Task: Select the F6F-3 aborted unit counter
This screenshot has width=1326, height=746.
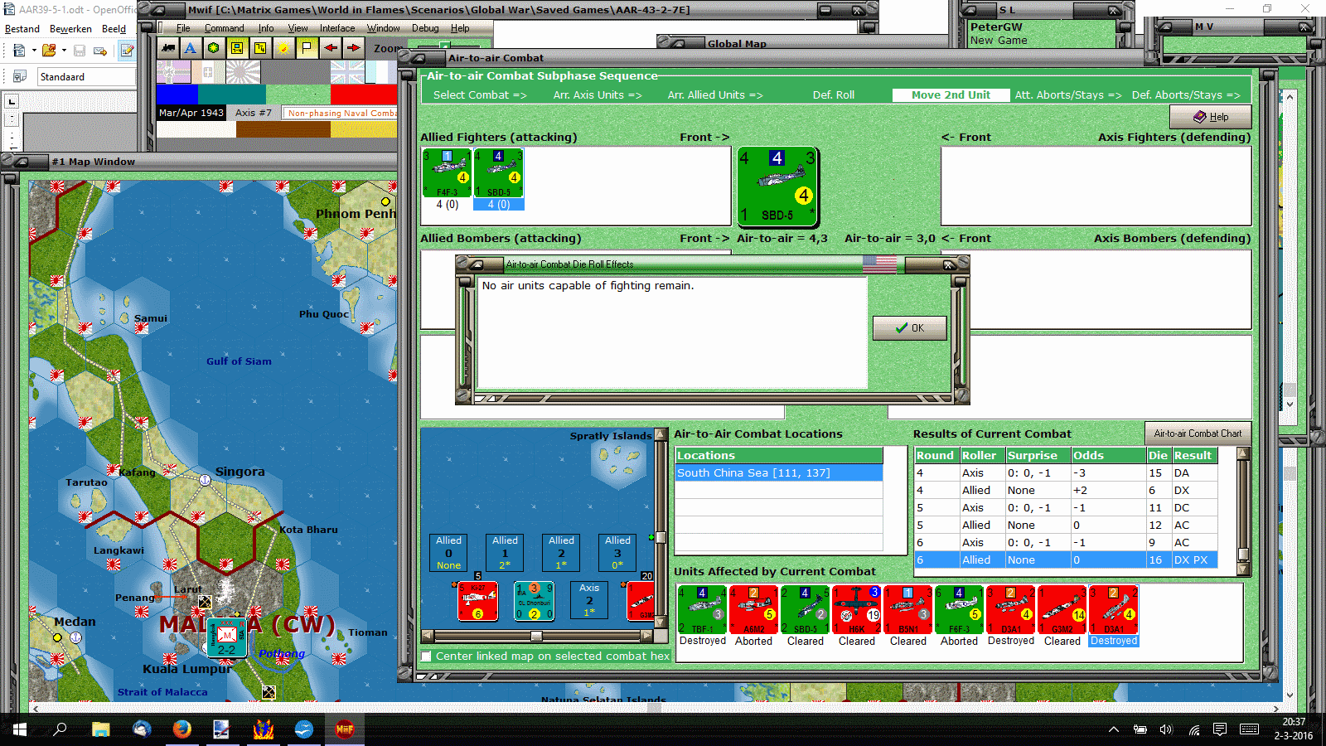Action: [959, 610]
